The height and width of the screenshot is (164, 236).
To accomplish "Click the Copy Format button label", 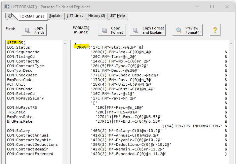I will tap(117, 30).
